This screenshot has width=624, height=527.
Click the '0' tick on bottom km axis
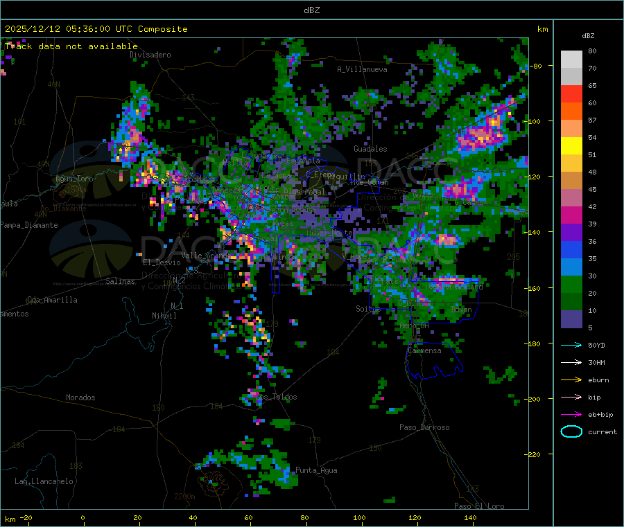(x=83, y=517)
